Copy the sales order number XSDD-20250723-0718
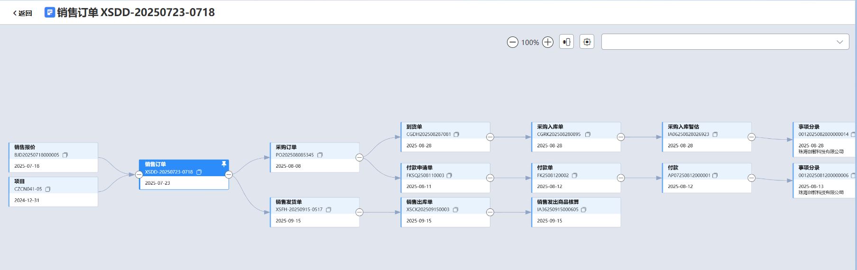Image resolution: width=857 pixels, height=270 pixels. (199, 172)
